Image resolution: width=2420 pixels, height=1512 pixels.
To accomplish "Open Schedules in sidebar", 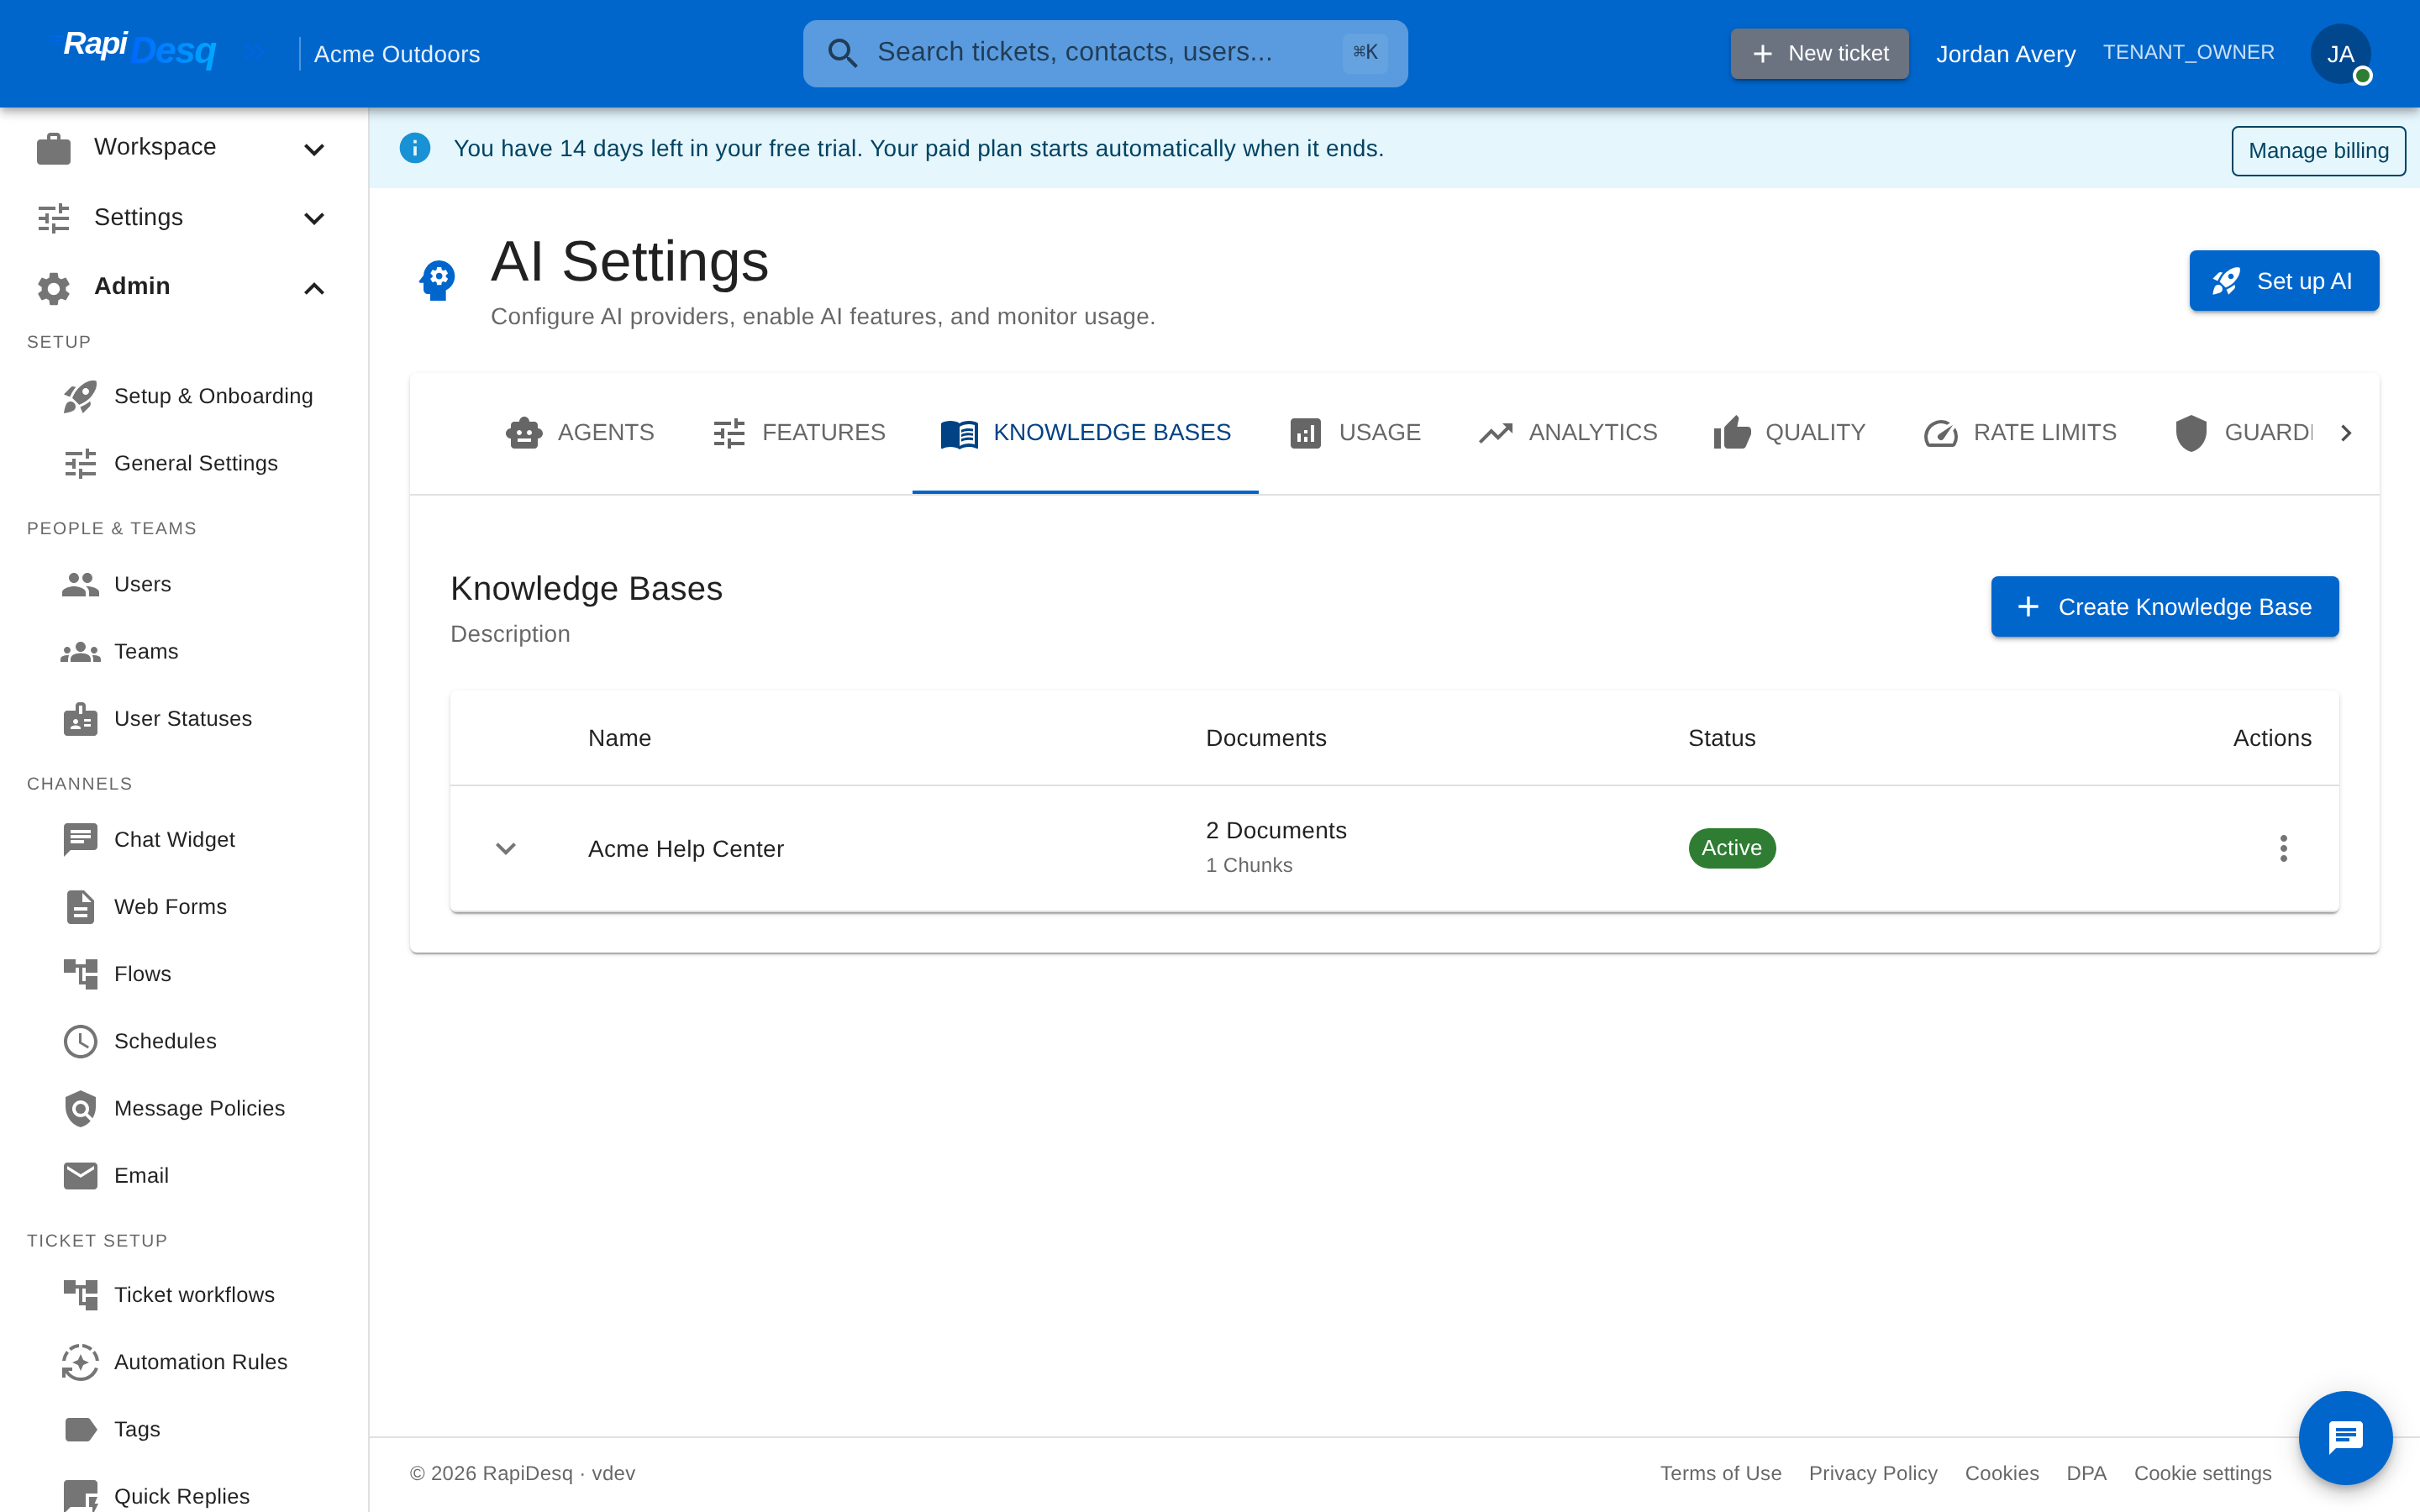I will (x=184, y=1041).
